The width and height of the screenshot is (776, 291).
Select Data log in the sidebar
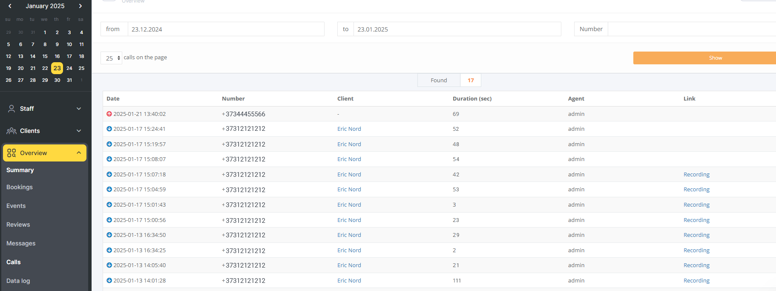18,281
